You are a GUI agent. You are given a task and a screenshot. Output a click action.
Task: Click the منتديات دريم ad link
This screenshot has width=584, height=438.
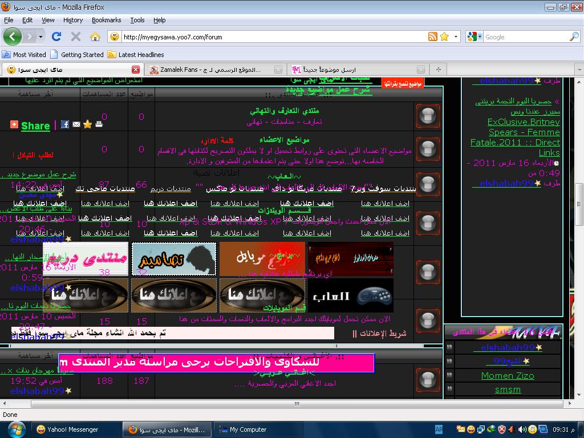[171, 189]
